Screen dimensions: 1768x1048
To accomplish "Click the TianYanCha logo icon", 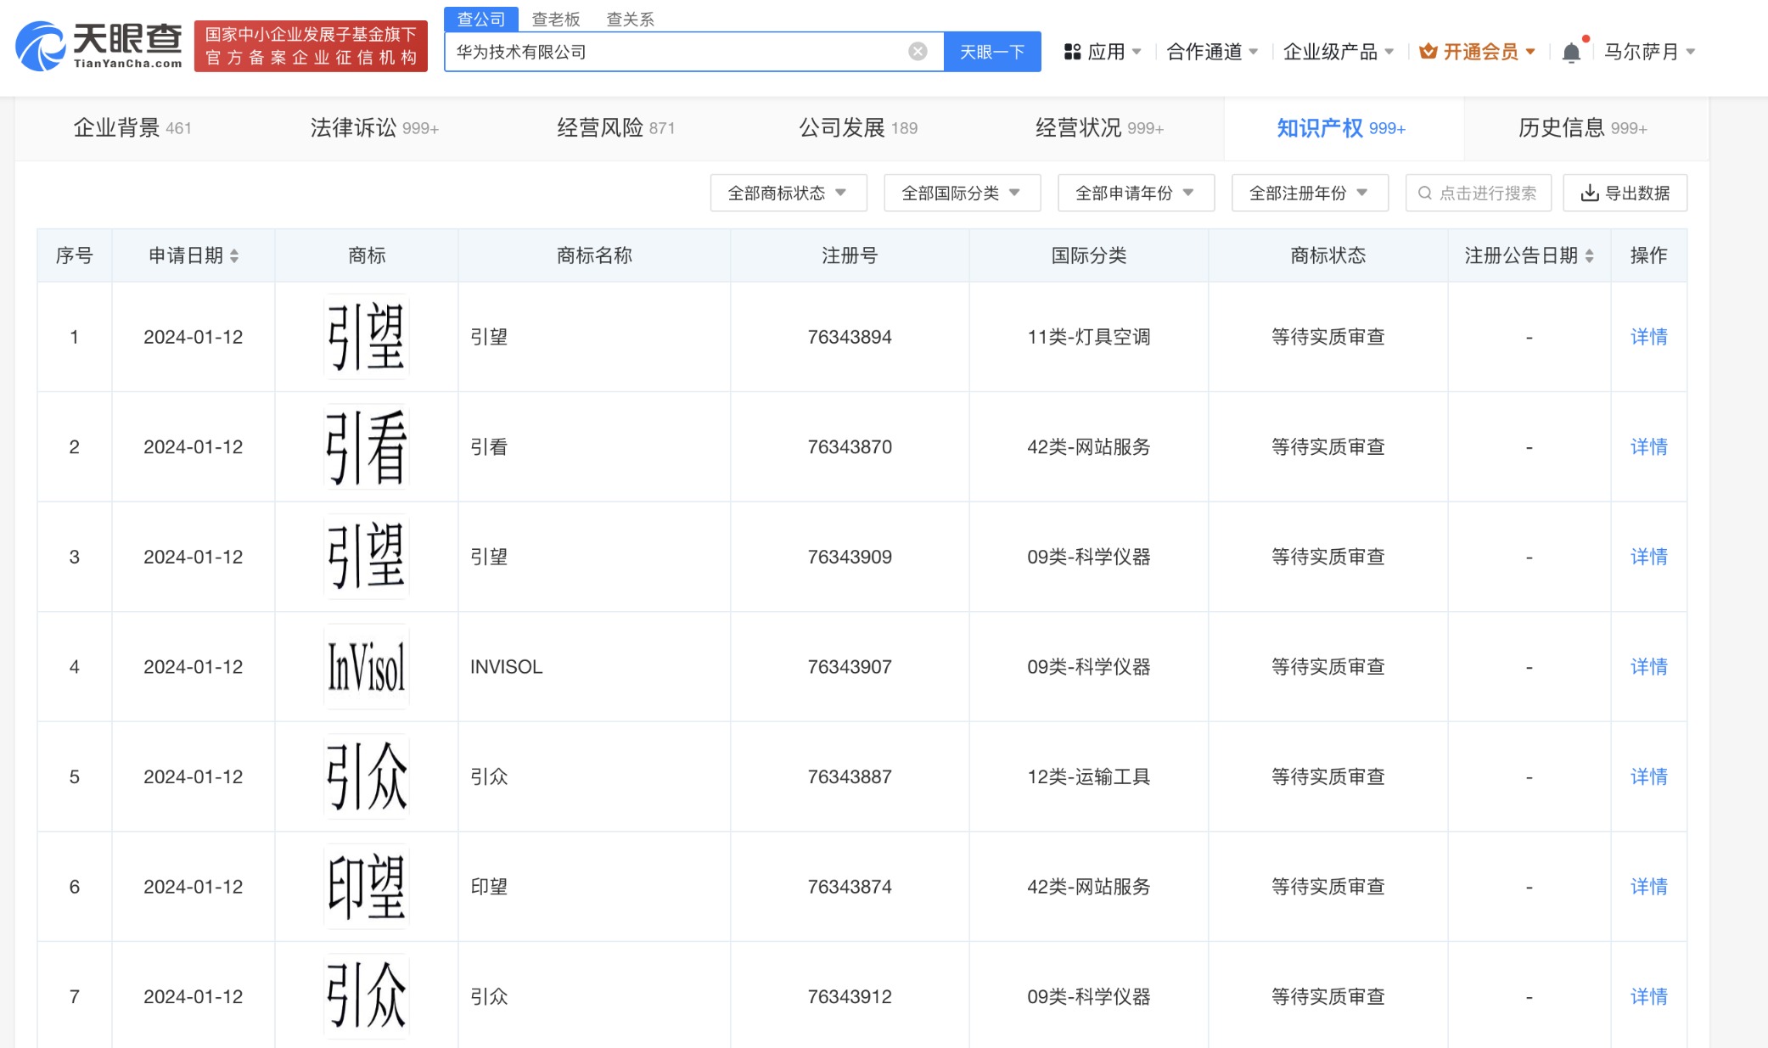I will click(x=40, y=48).
